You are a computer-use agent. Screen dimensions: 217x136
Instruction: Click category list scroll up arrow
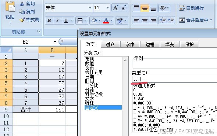[x=125, y=60]
